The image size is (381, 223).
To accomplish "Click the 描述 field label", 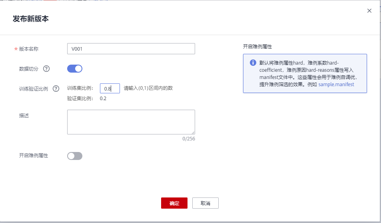I will click(24, 115).
